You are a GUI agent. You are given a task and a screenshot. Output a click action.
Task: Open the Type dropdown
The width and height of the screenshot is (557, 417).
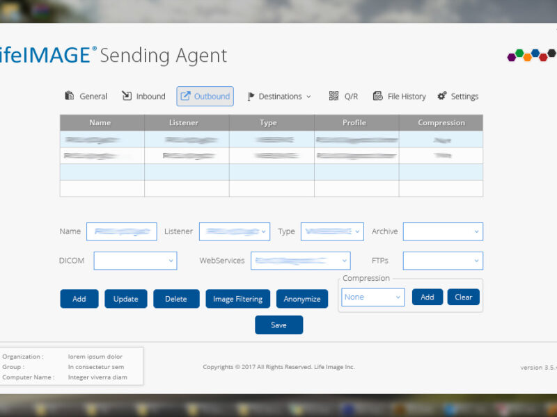(x=332, y=231)
